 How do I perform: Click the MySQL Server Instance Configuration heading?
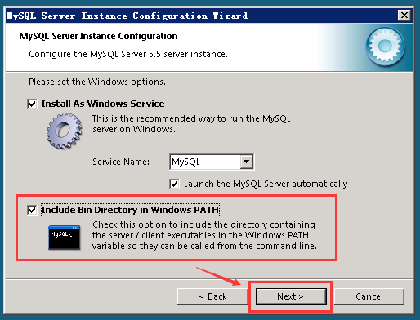(x=98, y=36)
